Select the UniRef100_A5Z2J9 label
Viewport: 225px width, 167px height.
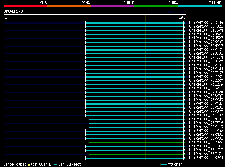[x=206, y=84]
